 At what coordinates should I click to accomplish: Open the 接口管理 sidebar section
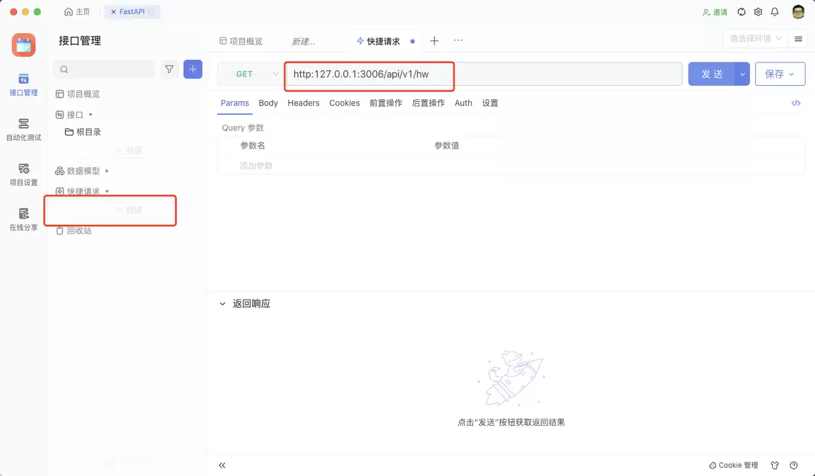(24, 85)
